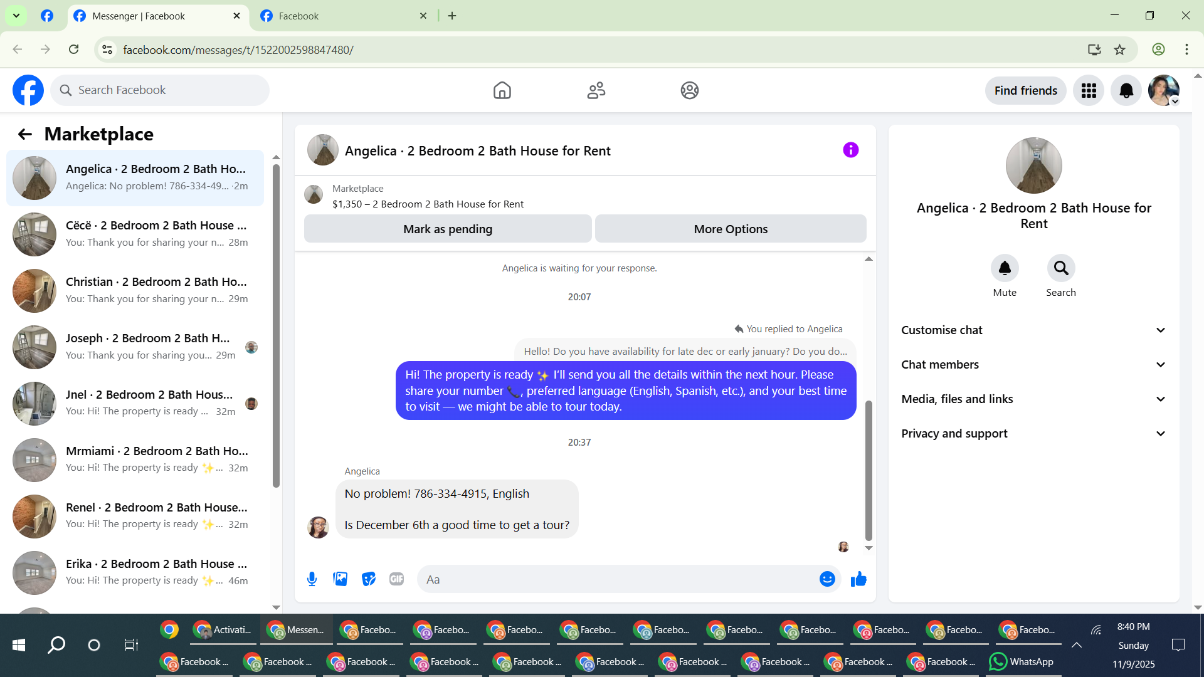Image resolution: width=1204 pixels, height=677 pixels.
Task: Send a thumbs up like
Action: click(858, 579)
